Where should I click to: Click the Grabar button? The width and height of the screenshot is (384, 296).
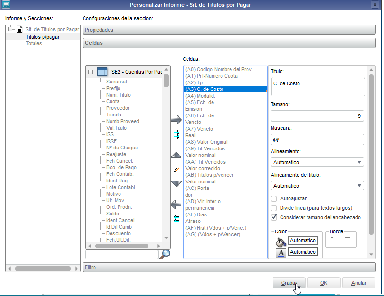(289, 283)
